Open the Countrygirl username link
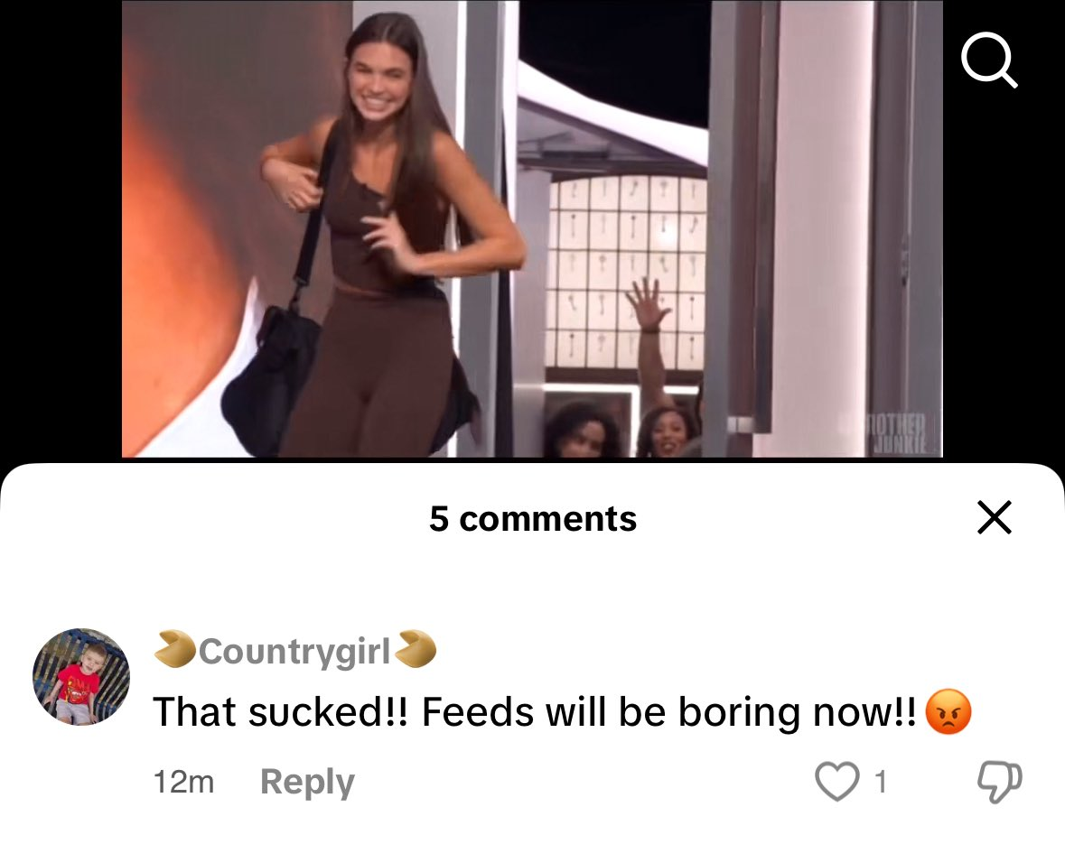The image size is (1065, 844). pyautogui.click(x=294, y=651)
